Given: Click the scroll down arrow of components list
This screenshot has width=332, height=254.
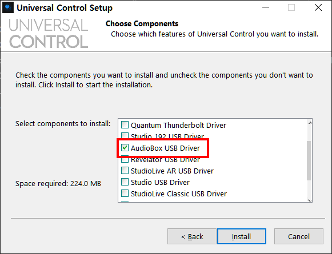Looking at the screenshot, I should pos(310,200).
